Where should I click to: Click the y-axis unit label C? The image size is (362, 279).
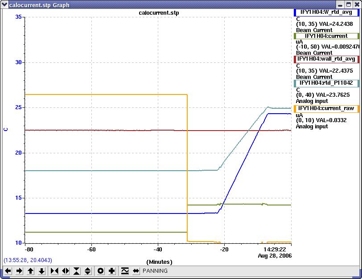click(x=6, y=129)
